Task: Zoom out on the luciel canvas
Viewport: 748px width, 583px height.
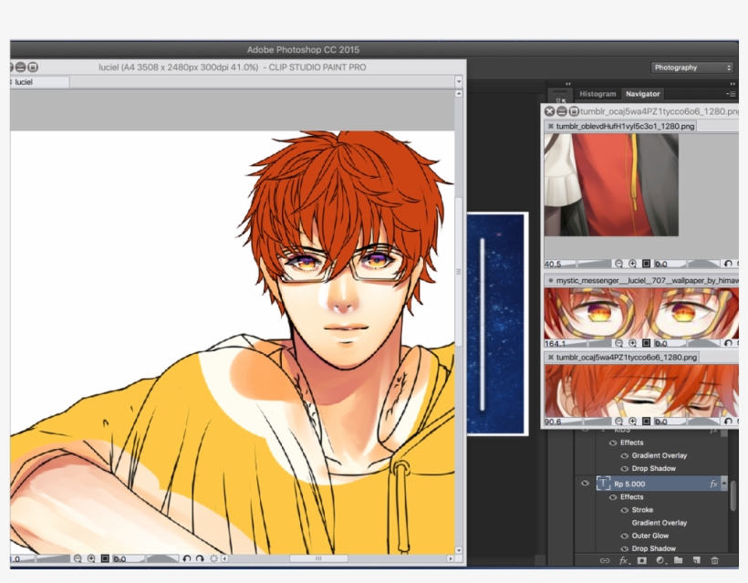Action: (x=78, y=558)
